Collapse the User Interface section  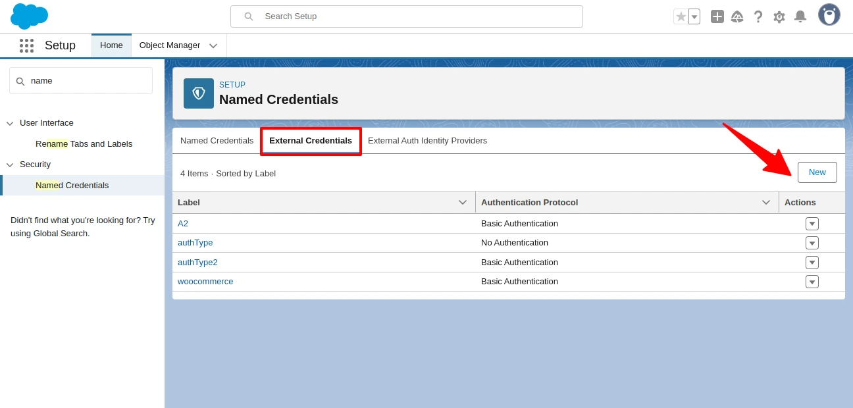(x=10, y=123)
